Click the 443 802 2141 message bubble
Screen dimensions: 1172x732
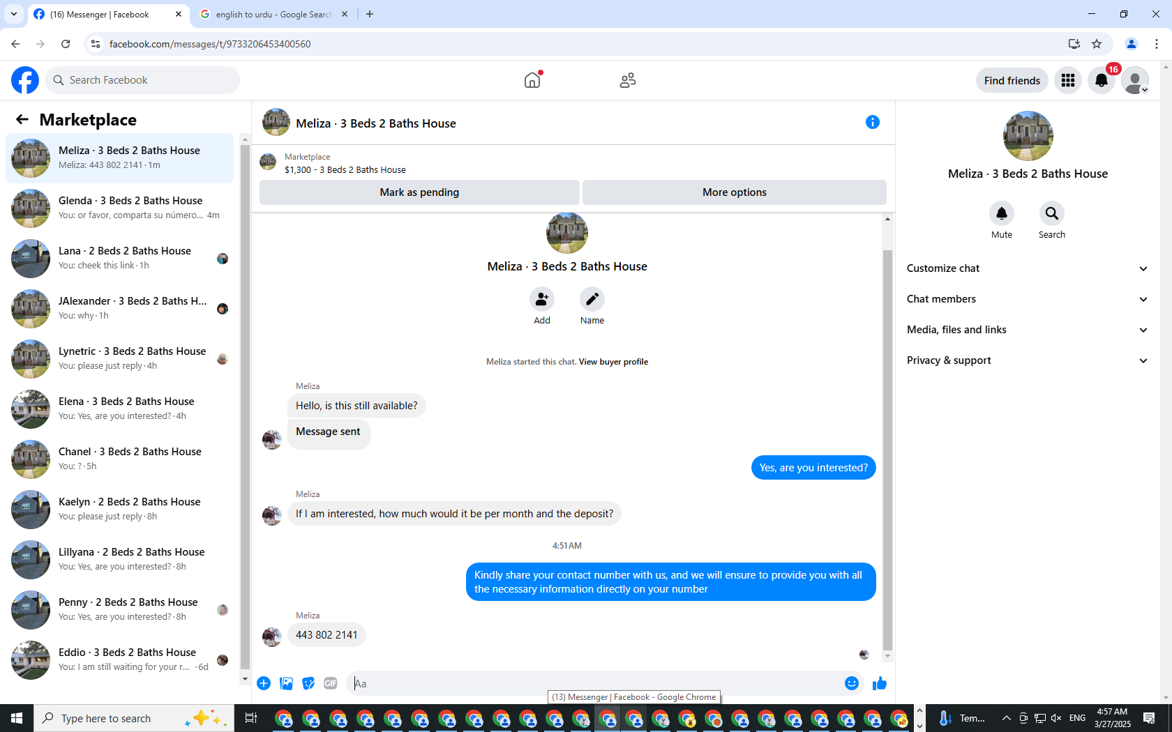326,635
